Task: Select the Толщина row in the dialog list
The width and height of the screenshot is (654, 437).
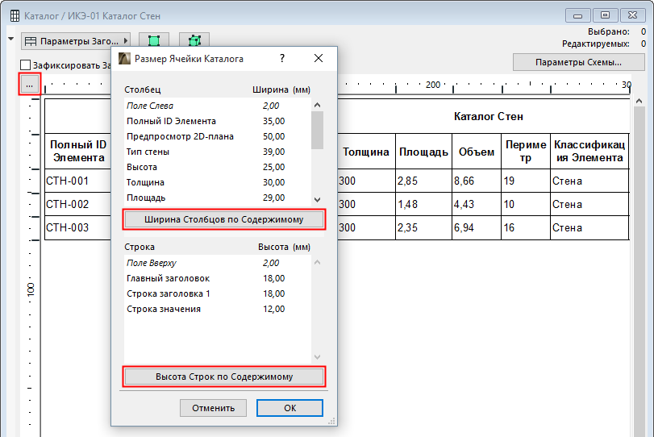Action: [217, 182]
